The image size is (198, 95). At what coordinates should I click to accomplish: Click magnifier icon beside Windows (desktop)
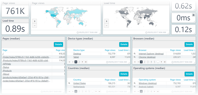[x=135, y=83]
